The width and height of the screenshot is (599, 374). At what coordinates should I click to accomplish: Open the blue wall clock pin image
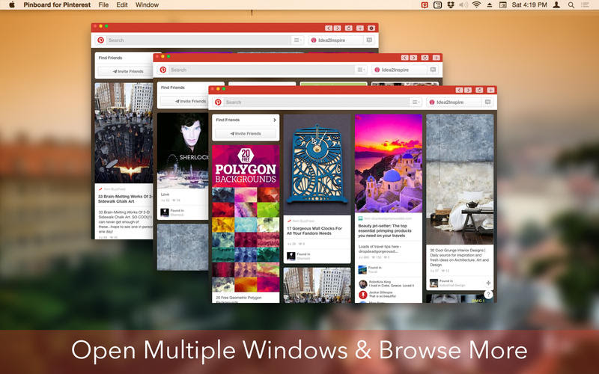coord(317,165)
